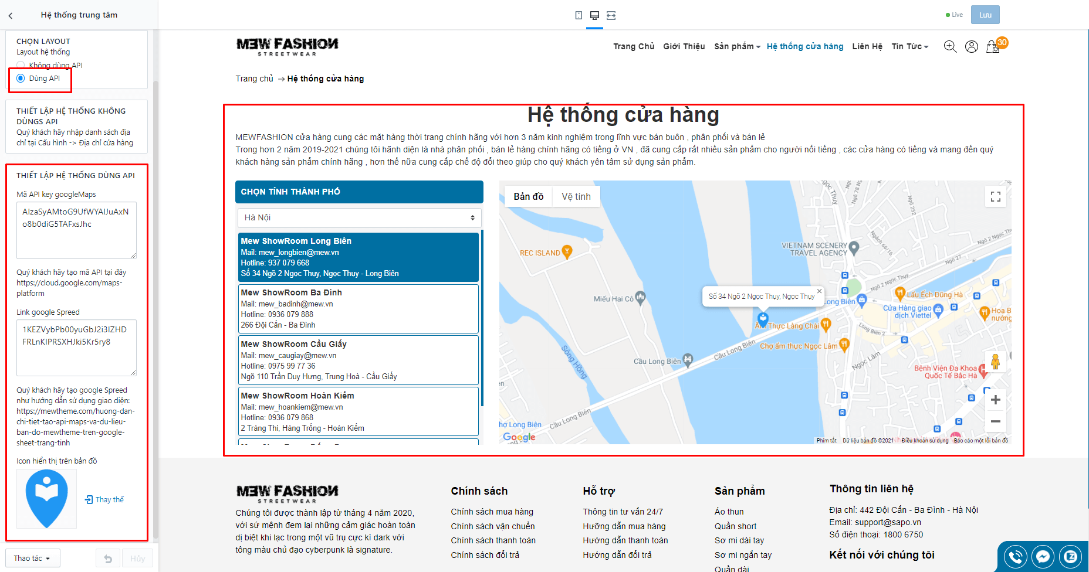The height and width of the screenshot is (572, 1089).
Task: Click 'Điều khoản sử dụng' map link
Action: pyautogui.click(x=925, y=441)
